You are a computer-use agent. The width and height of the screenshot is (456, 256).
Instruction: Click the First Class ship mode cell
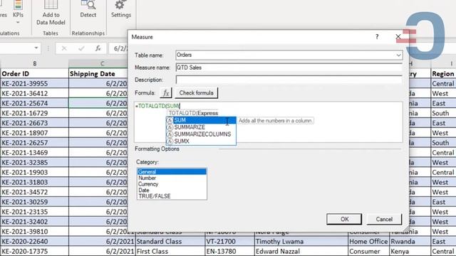170,251
